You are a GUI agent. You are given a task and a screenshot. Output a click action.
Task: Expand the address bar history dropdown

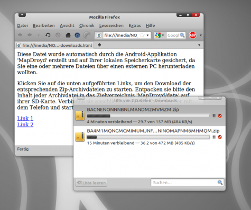[x=147, y=35]
